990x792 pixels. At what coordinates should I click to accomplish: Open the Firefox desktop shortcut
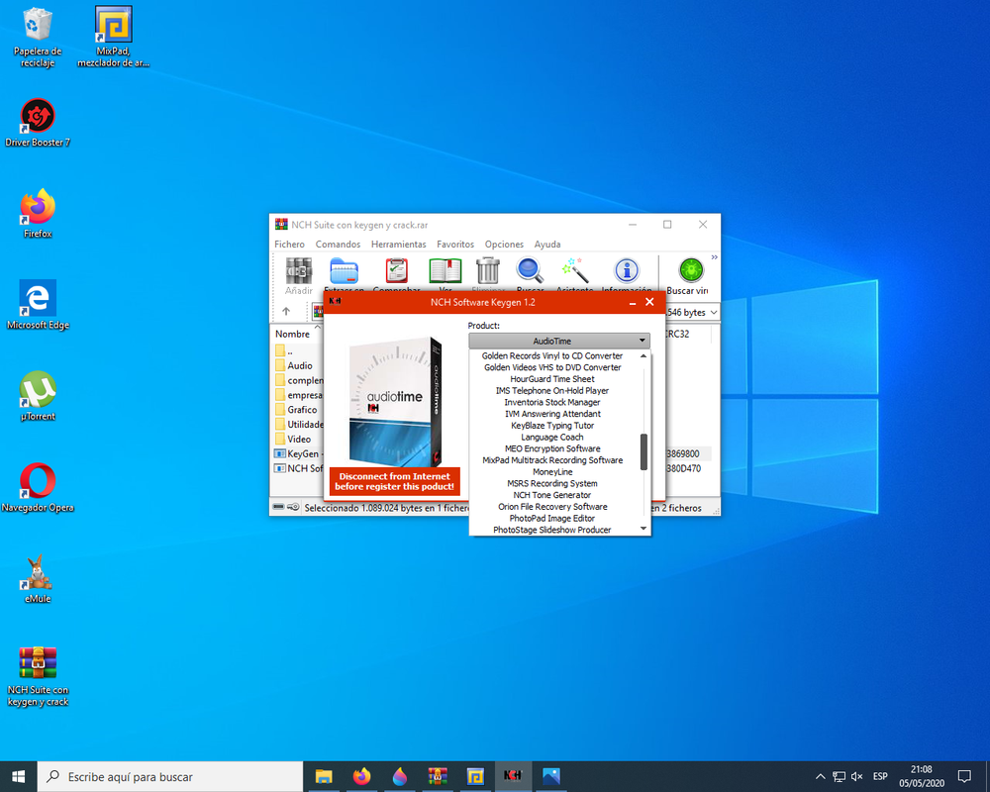[38, 214]
